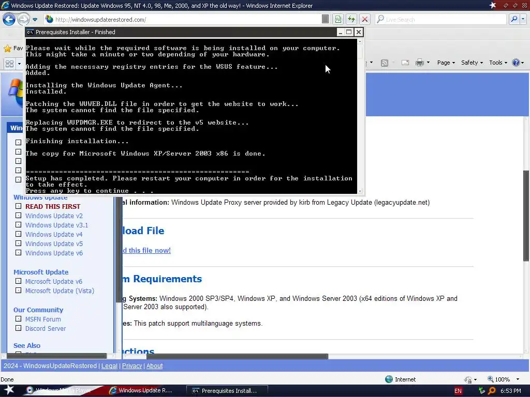The image size is (530, 397).
Task: Open the Privacy footer link
Action: coord(132,366)
